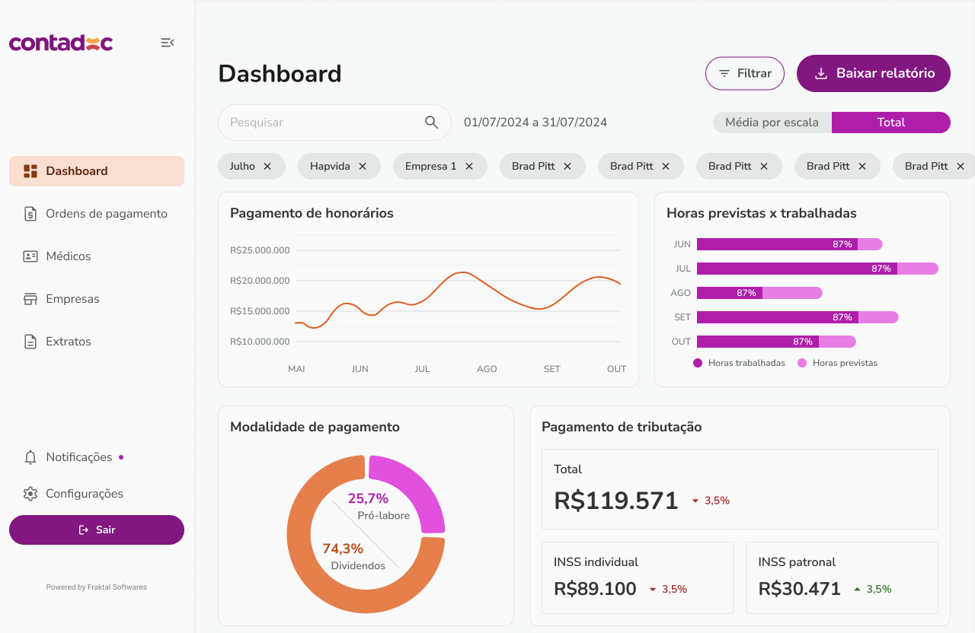
Task: Click the Médicos ID card icon
Action: click(30, 256)
